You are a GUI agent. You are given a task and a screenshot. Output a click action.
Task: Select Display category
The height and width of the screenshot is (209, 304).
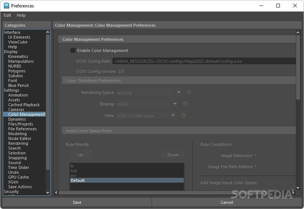11,52
